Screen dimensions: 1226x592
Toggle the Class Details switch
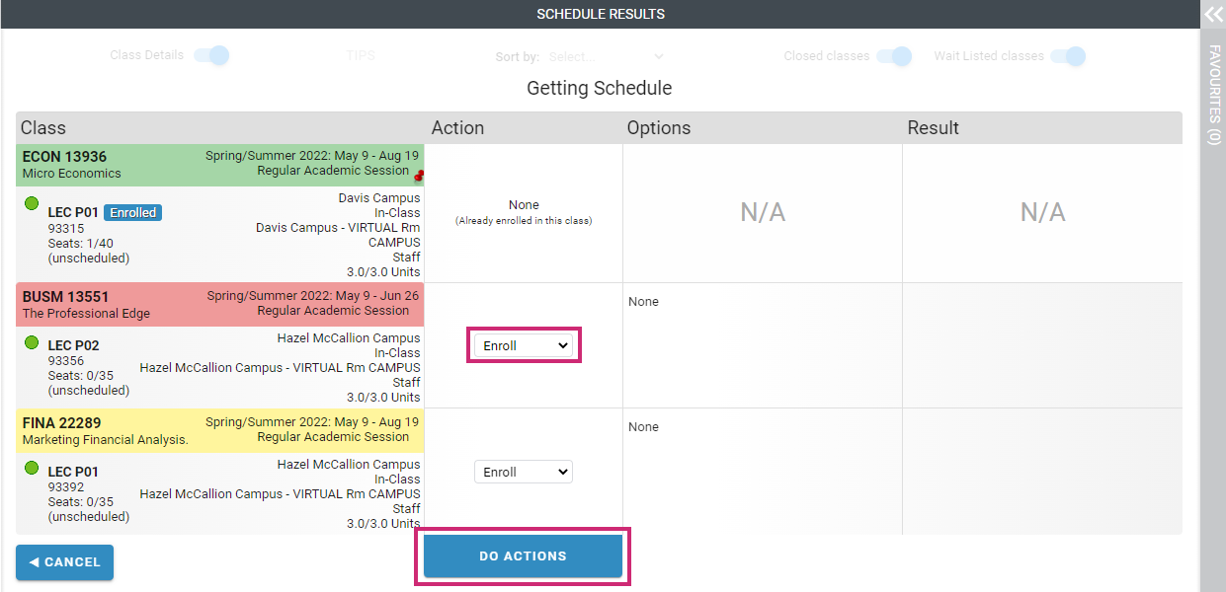[211, 55]
